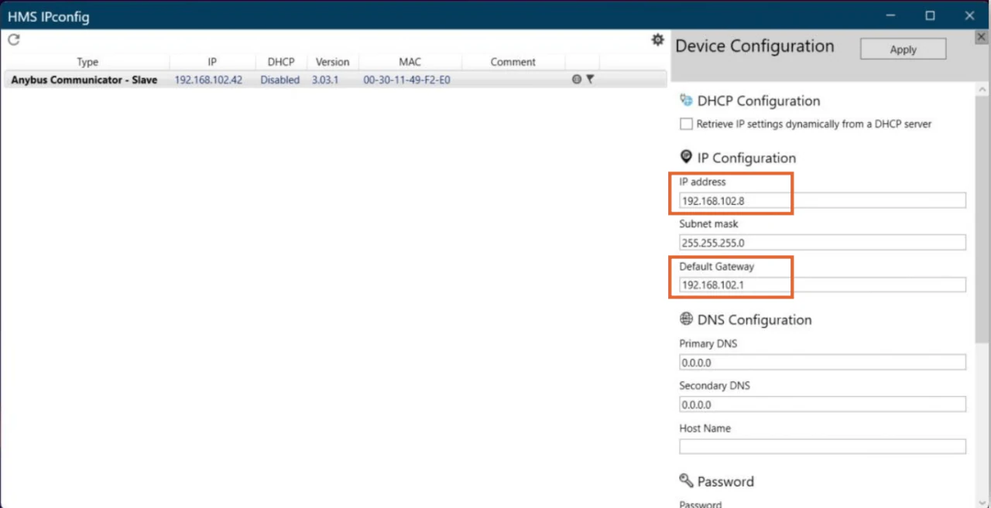
Task: Sort devices by Type column
Action: point(87,62)
